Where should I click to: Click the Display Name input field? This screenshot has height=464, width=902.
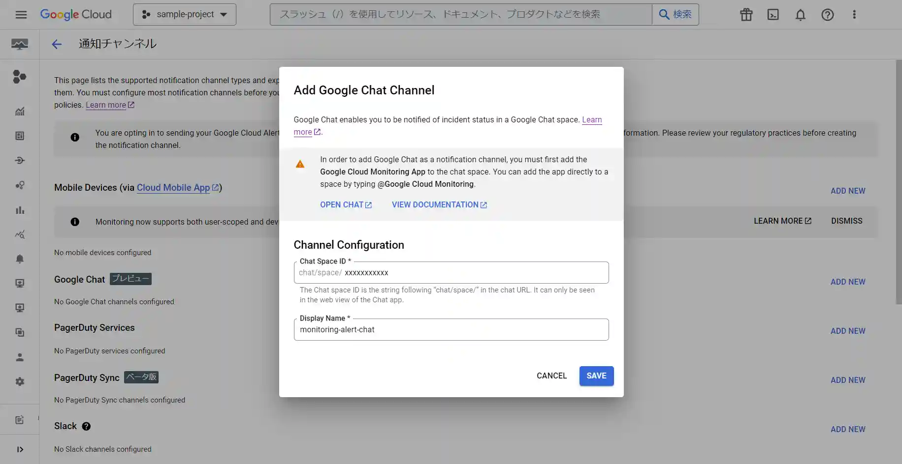click(451, 330)
